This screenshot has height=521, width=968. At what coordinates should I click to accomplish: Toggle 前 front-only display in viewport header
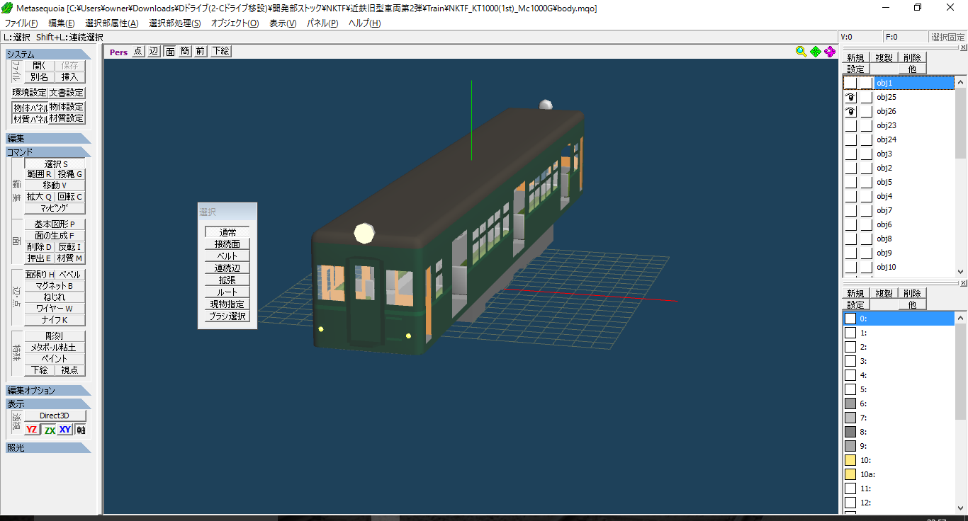pyautogui.click(x=201, y=51)
